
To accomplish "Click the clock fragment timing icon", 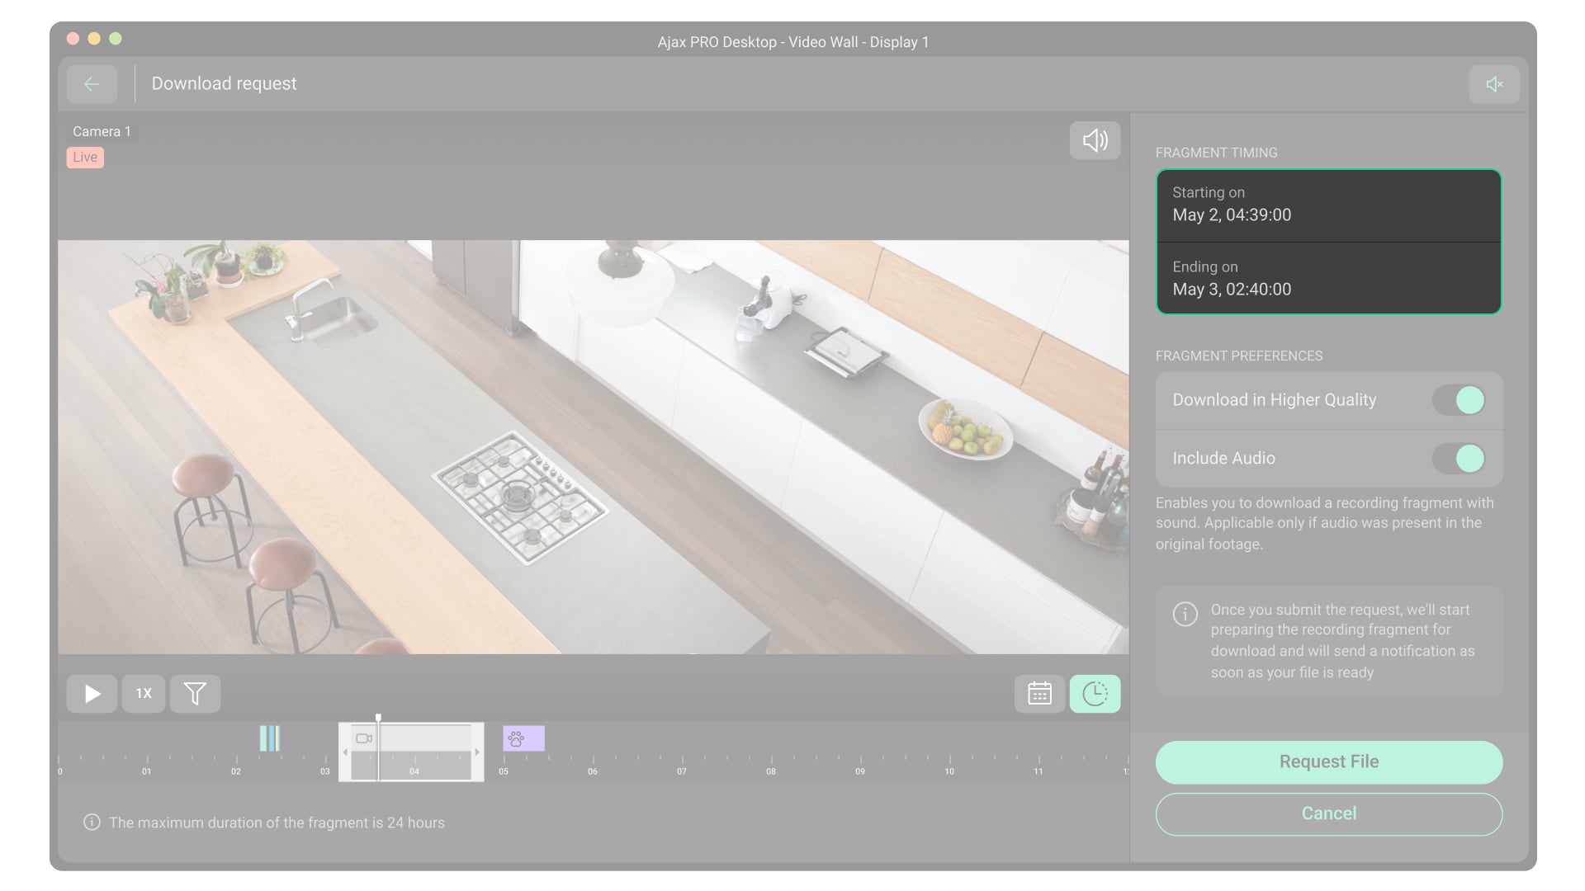I will [x=1095, y=694].
